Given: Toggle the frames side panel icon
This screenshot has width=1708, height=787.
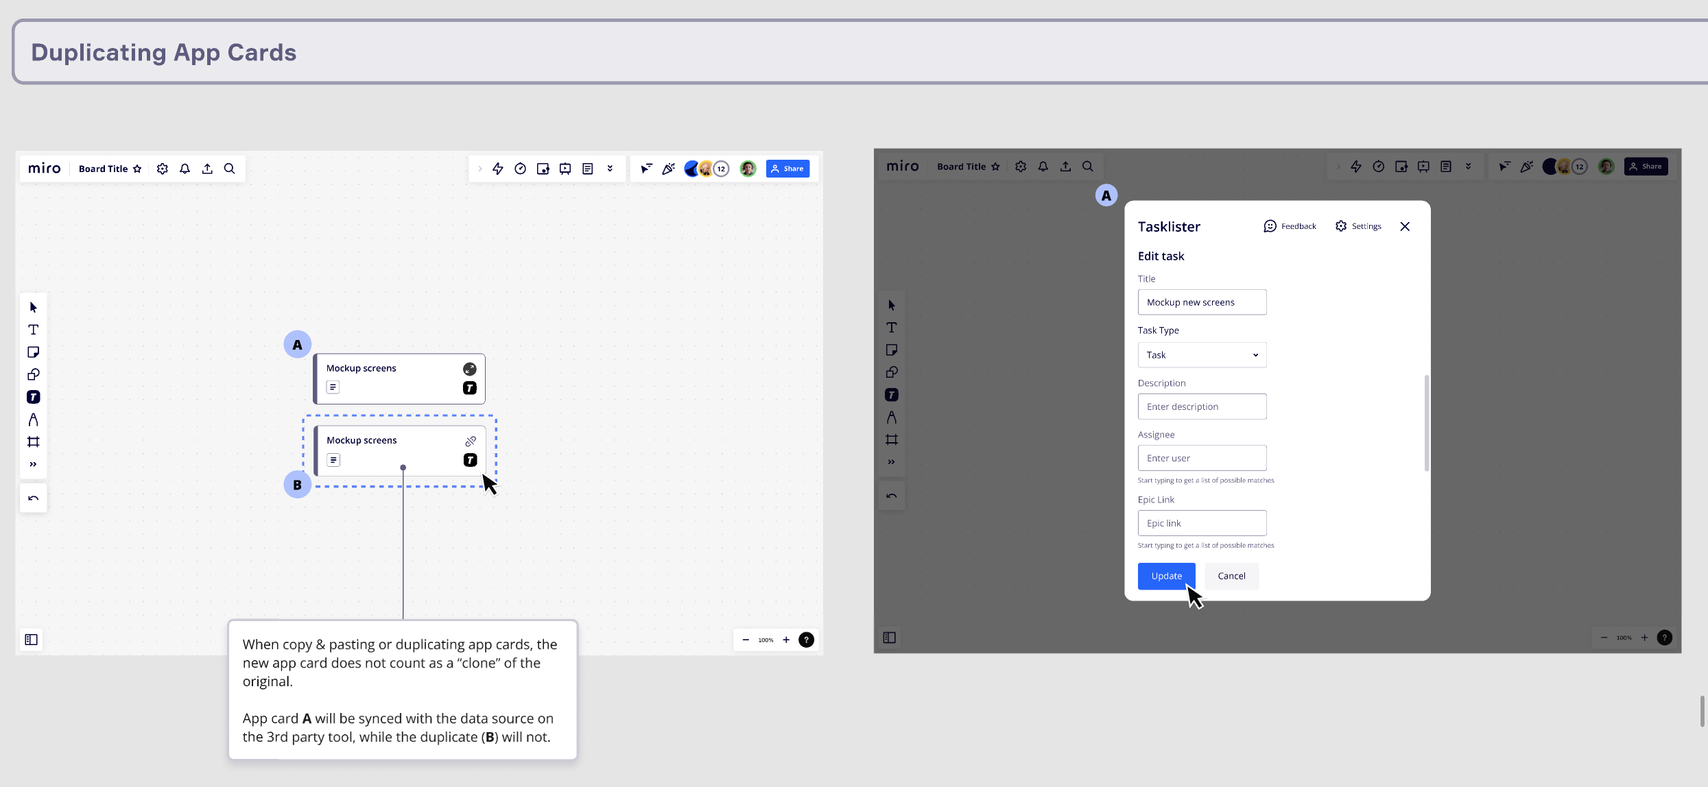Looking at the screenshot, I should 31,640.
